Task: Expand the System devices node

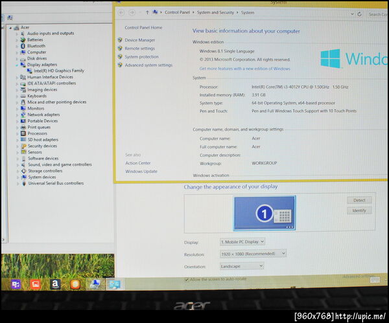Action: (x=18, y=177)
